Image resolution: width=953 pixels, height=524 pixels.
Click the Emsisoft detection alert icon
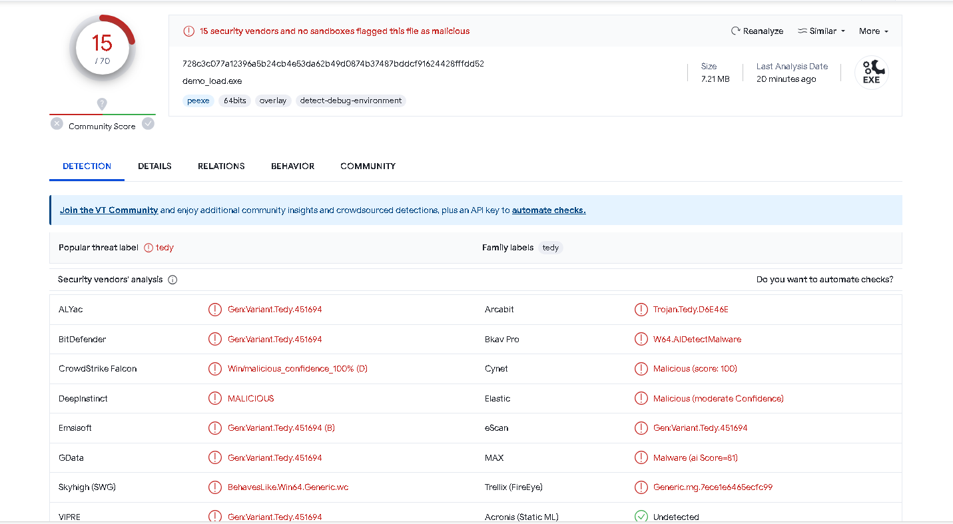click(x=215, y=428)
